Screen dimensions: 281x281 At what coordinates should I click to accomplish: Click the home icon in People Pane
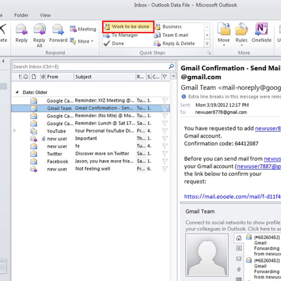click(239, 238)
